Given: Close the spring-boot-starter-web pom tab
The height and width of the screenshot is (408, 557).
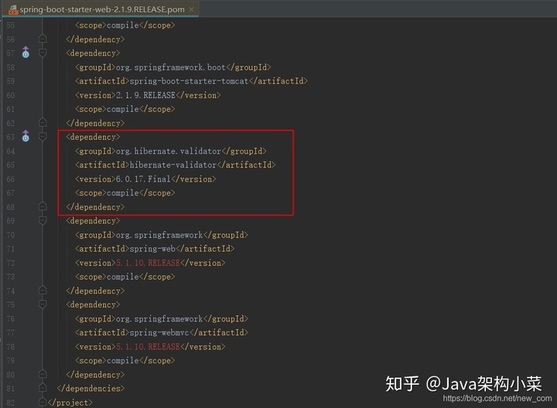Looking at the screenshot, I should pos(192,9).
